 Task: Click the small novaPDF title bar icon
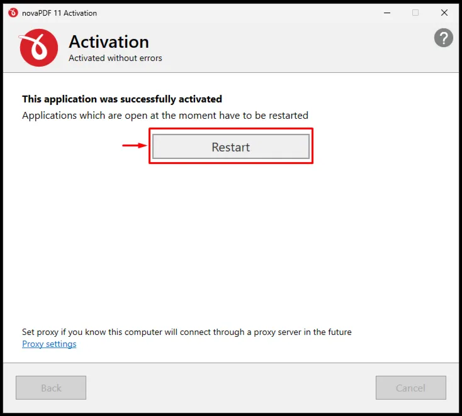[x=13, y=13]
